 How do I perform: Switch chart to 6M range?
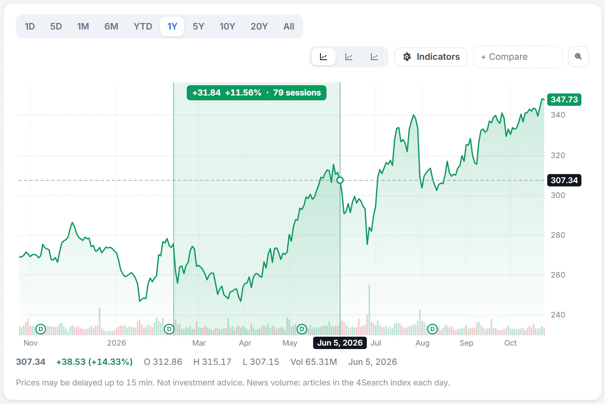(x=111, y=26)
